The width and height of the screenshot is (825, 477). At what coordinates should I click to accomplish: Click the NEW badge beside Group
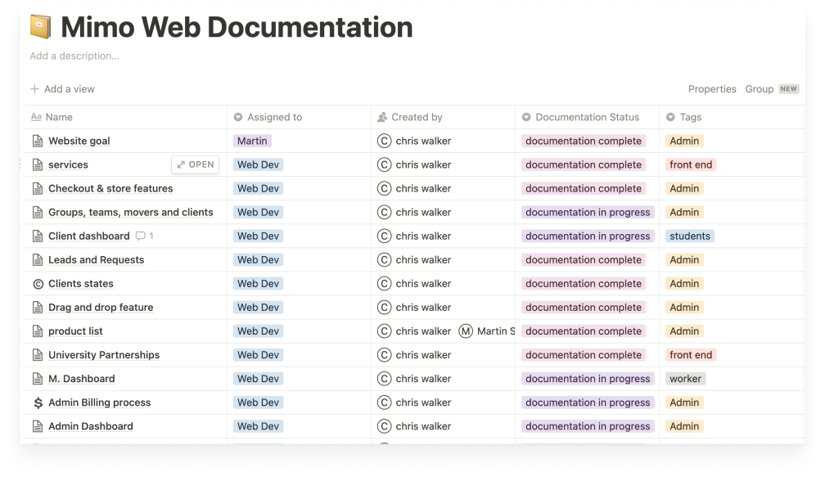pyautogui.click(x=788, y=89)
